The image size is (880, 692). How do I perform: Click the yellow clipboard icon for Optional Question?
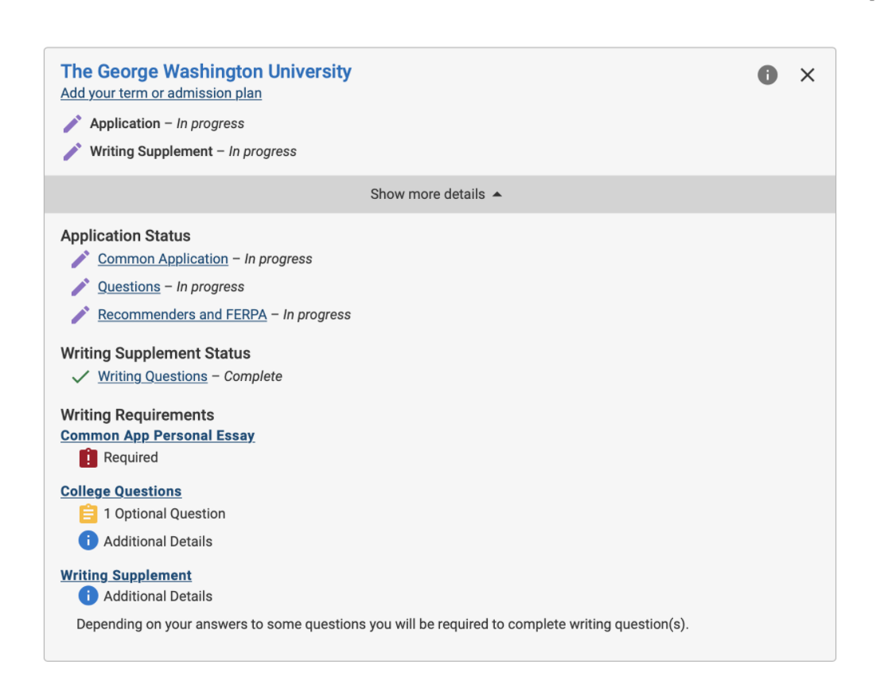(88, 513)
